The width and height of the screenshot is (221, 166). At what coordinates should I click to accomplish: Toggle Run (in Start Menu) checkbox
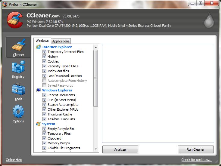tap(44, 100)
